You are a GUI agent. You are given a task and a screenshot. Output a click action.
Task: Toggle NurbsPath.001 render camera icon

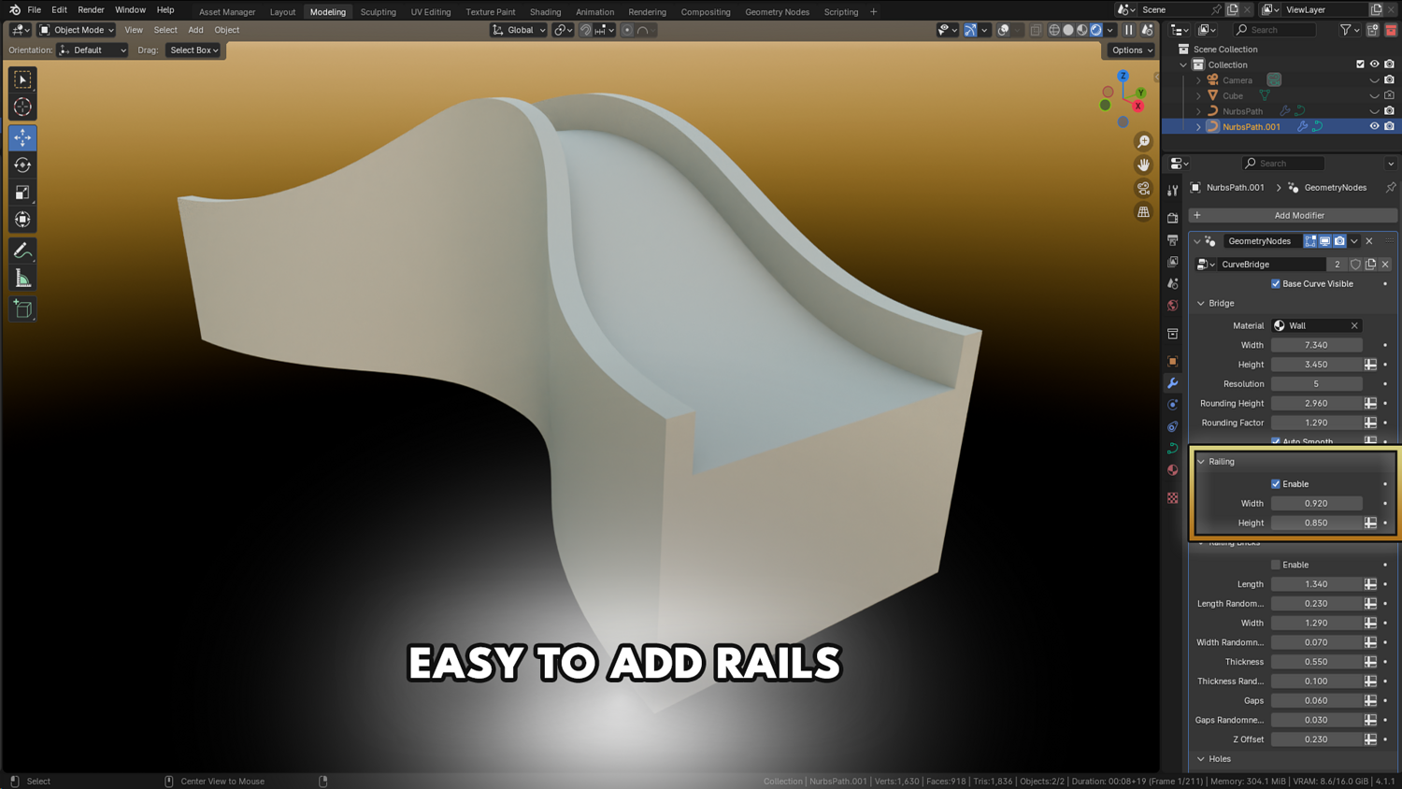1389,126
